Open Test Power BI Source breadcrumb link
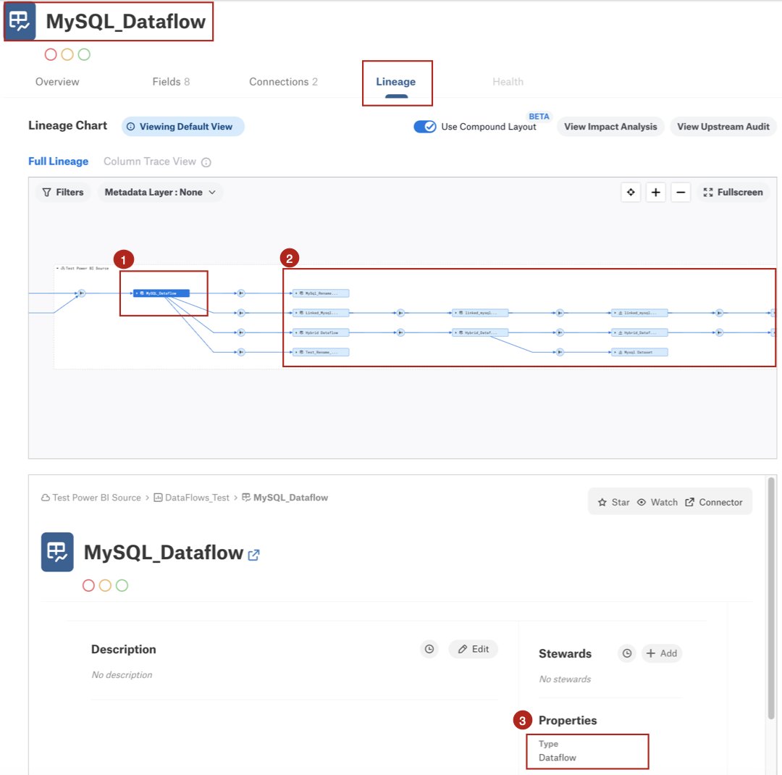This screenshot has height=775, width=782. click(x=91, y=498)
